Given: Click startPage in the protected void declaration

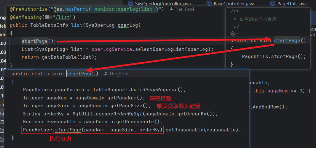Looking at the screenshot, I should 287,40.
